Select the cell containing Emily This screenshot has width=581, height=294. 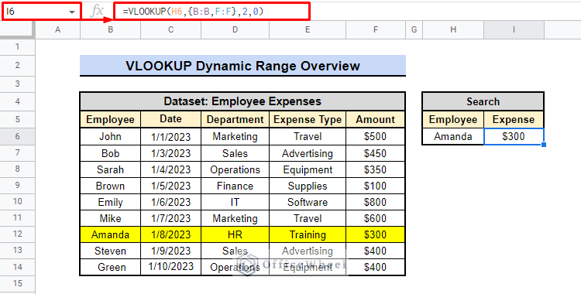click(x=111, y=202)
